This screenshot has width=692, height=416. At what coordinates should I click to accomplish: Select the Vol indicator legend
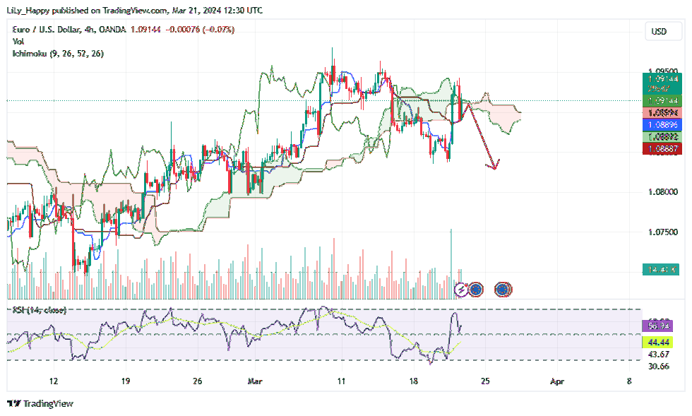click(x=18, y=42)
